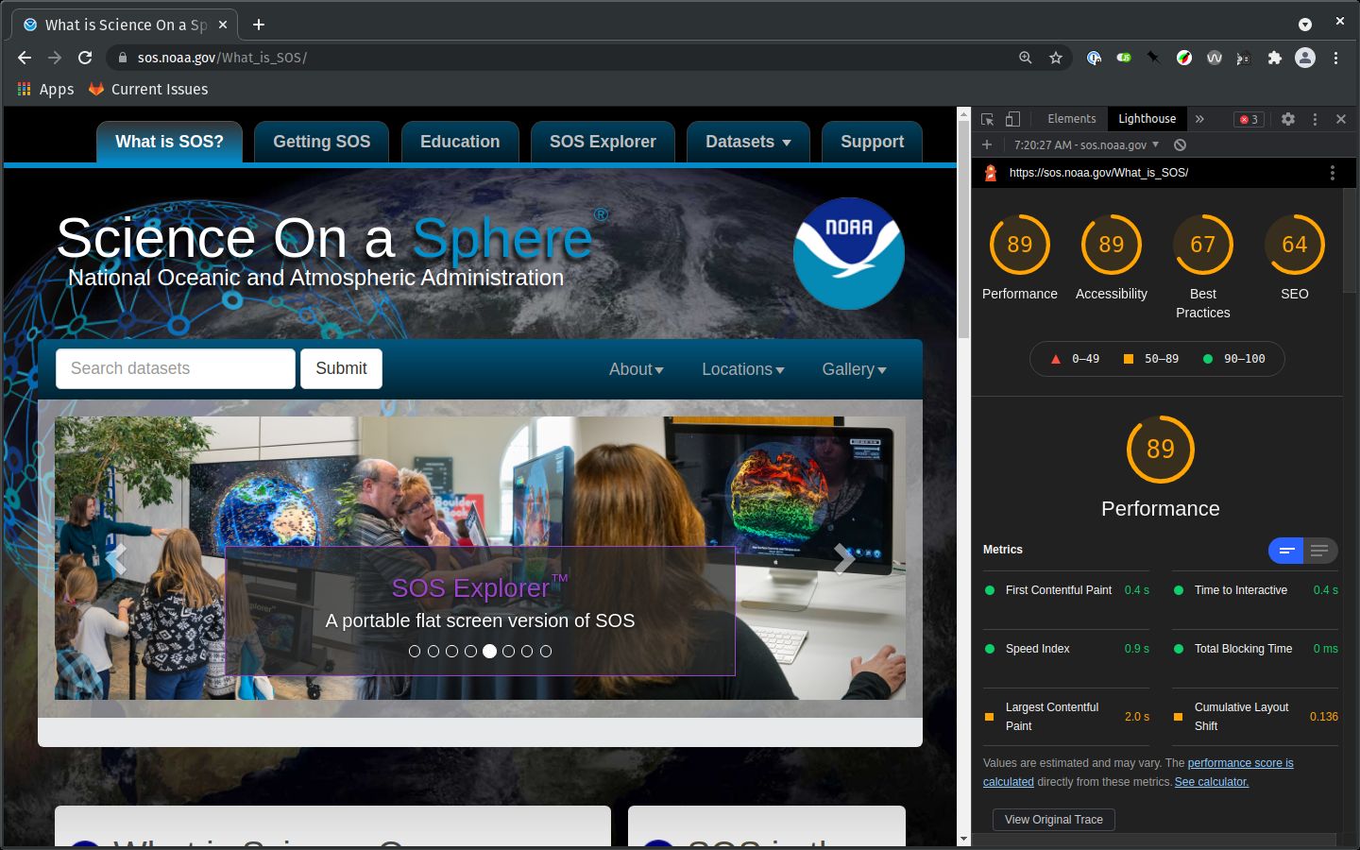
Task: Click the red error count badge
Action: coord(1249,119)
